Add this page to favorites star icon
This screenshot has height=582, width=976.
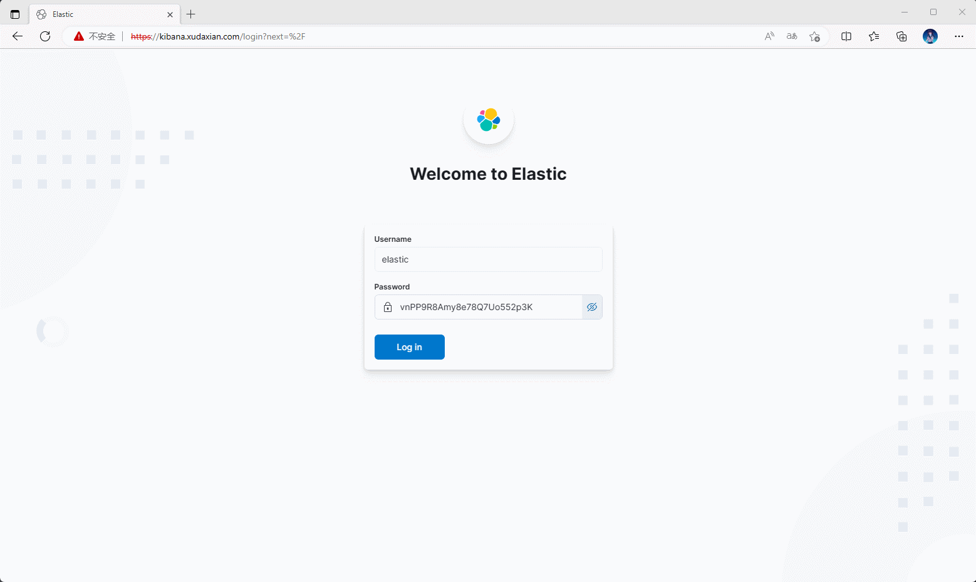814,36
